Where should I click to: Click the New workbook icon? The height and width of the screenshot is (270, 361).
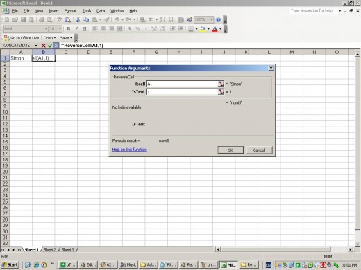7,20
